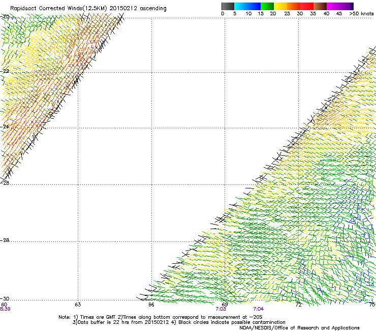
Task: Click the 7:04 purple time label
Action: (x=258, y=309)
